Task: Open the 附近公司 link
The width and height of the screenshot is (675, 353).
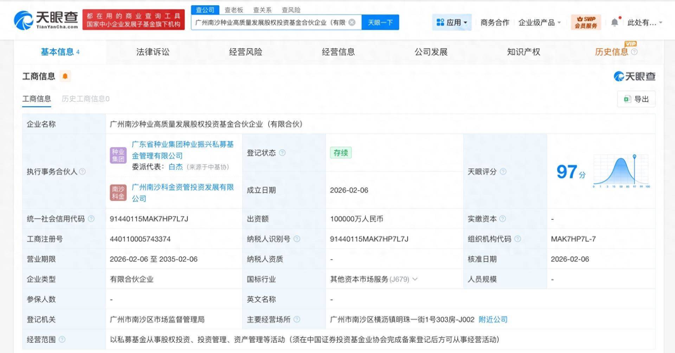Action: coord(493,319)
